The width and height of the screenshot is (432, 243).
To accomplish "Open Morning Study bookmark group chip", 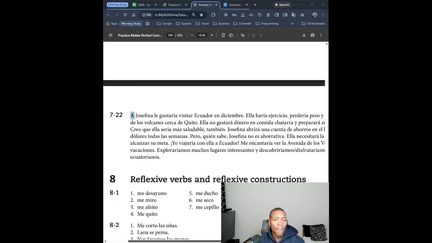I will click(x=131, y=24).
